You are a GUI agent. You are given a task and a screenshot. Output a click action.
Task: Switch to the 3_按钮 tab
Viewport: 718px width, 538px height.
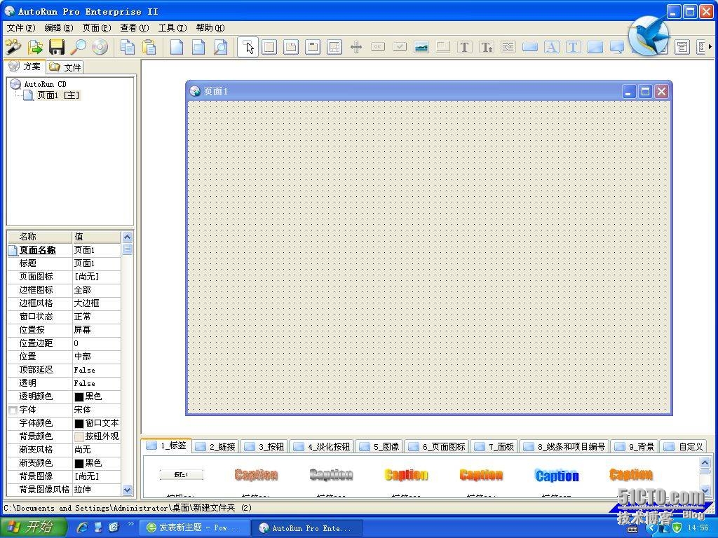tap(264, 446)
